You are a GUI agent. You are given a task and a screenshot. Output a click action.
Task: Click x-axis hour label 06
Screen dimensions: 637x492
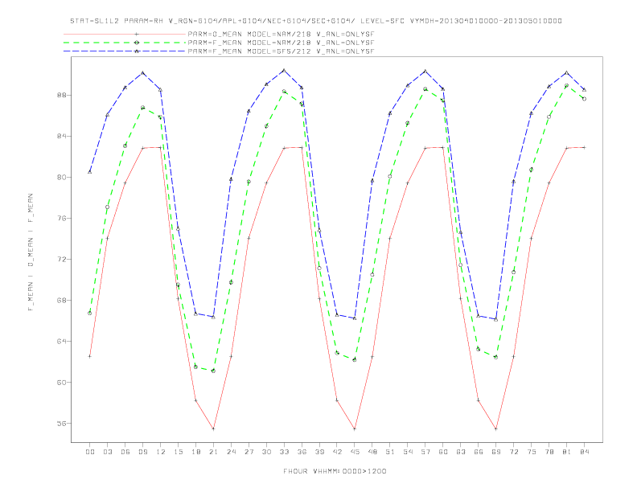(125, 452)
